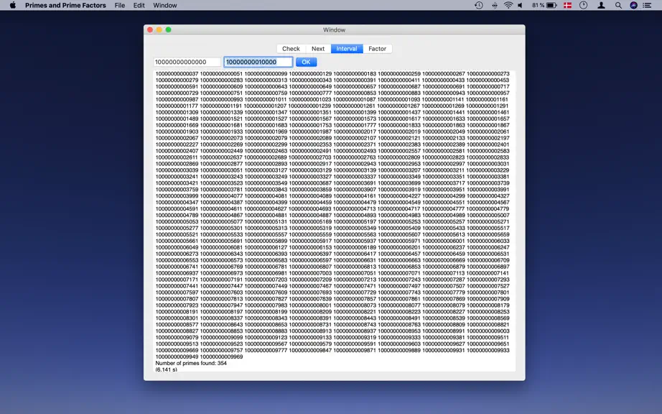Viewport: 662px width, 414px height.
Task: Open the volume control icon
Action: coord(521,5)
